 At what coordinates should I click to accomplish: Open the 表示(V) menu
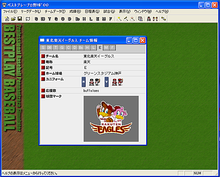125,11
